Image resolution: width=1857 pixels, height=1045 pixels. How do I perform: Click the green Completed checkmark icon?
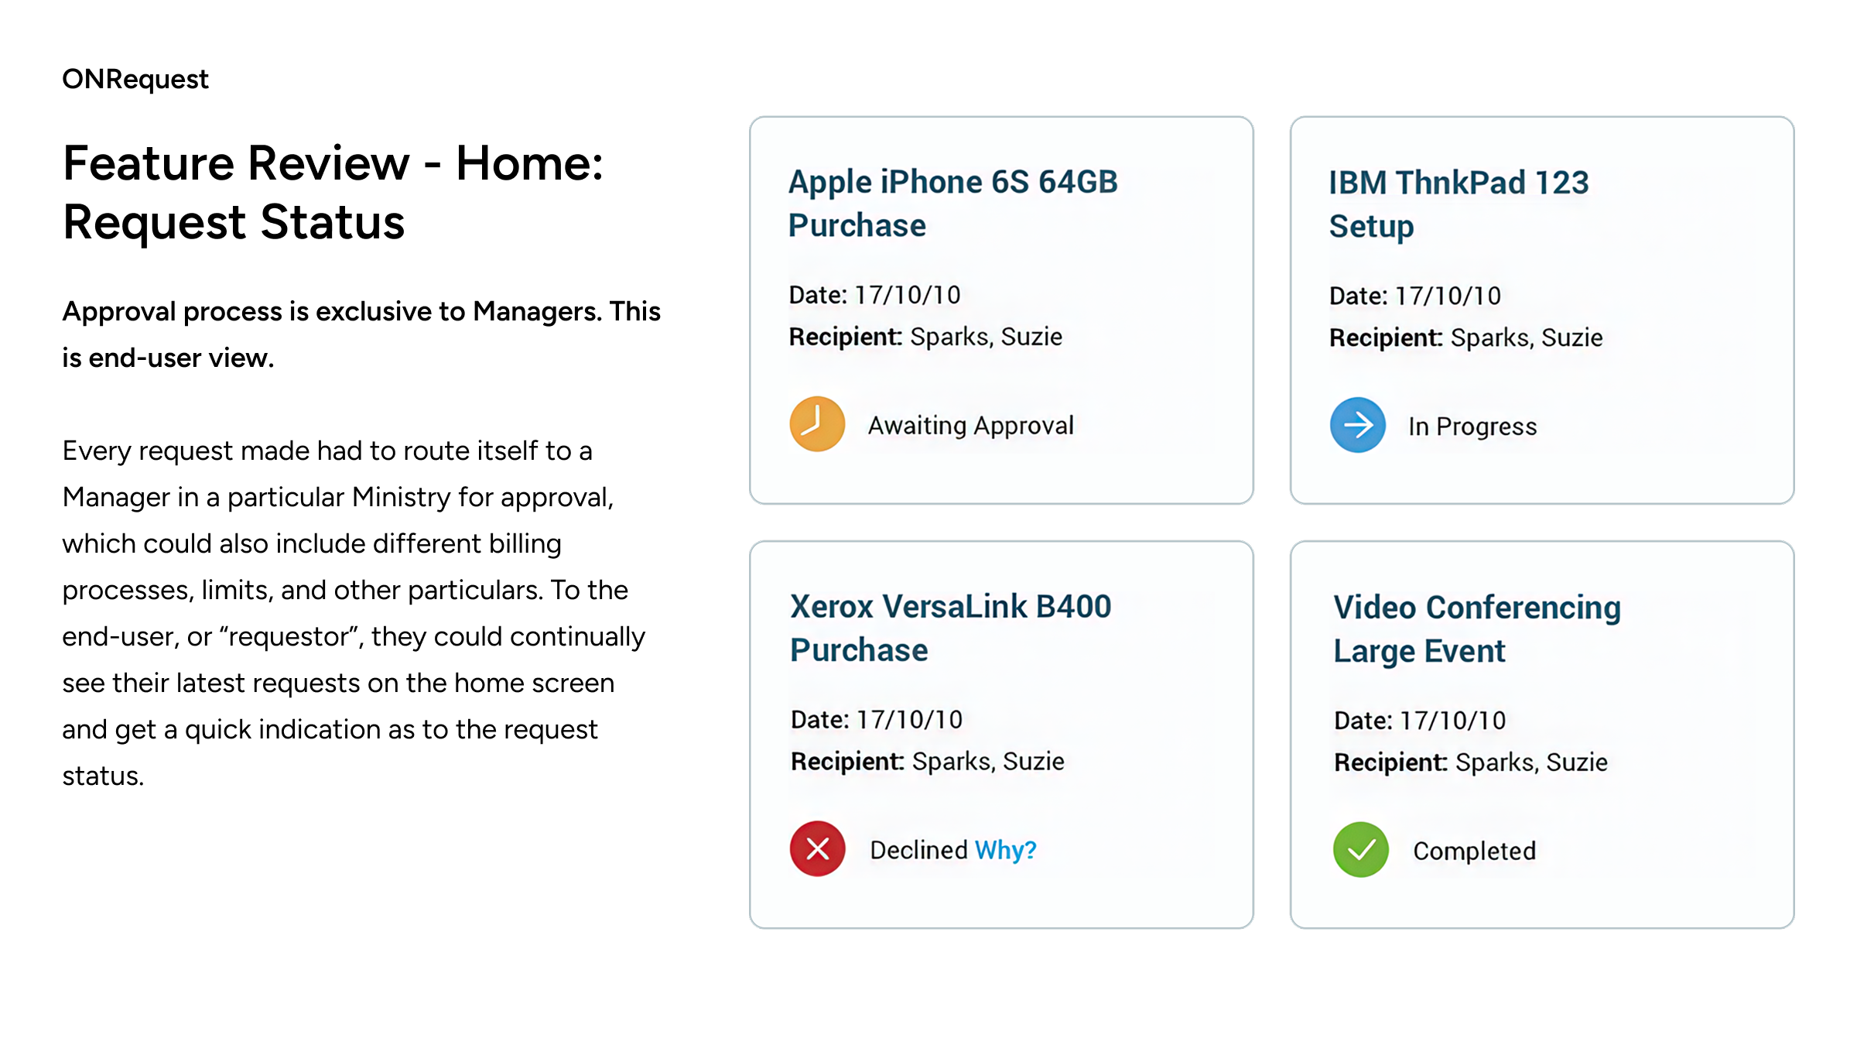pyautogui.click(x=1361, y=850)
